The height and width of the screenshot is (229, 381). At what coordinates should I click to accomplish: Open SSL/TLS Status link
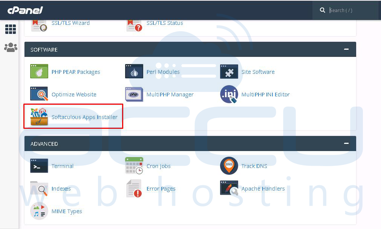[x=165, y=23]
